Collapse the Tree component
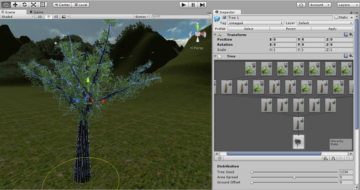The image size is (360, 190). click(215, 56)
